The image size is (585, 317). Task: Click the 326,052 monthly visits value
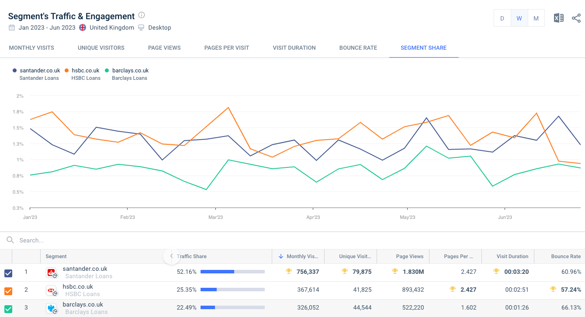(x=308, y=307)
